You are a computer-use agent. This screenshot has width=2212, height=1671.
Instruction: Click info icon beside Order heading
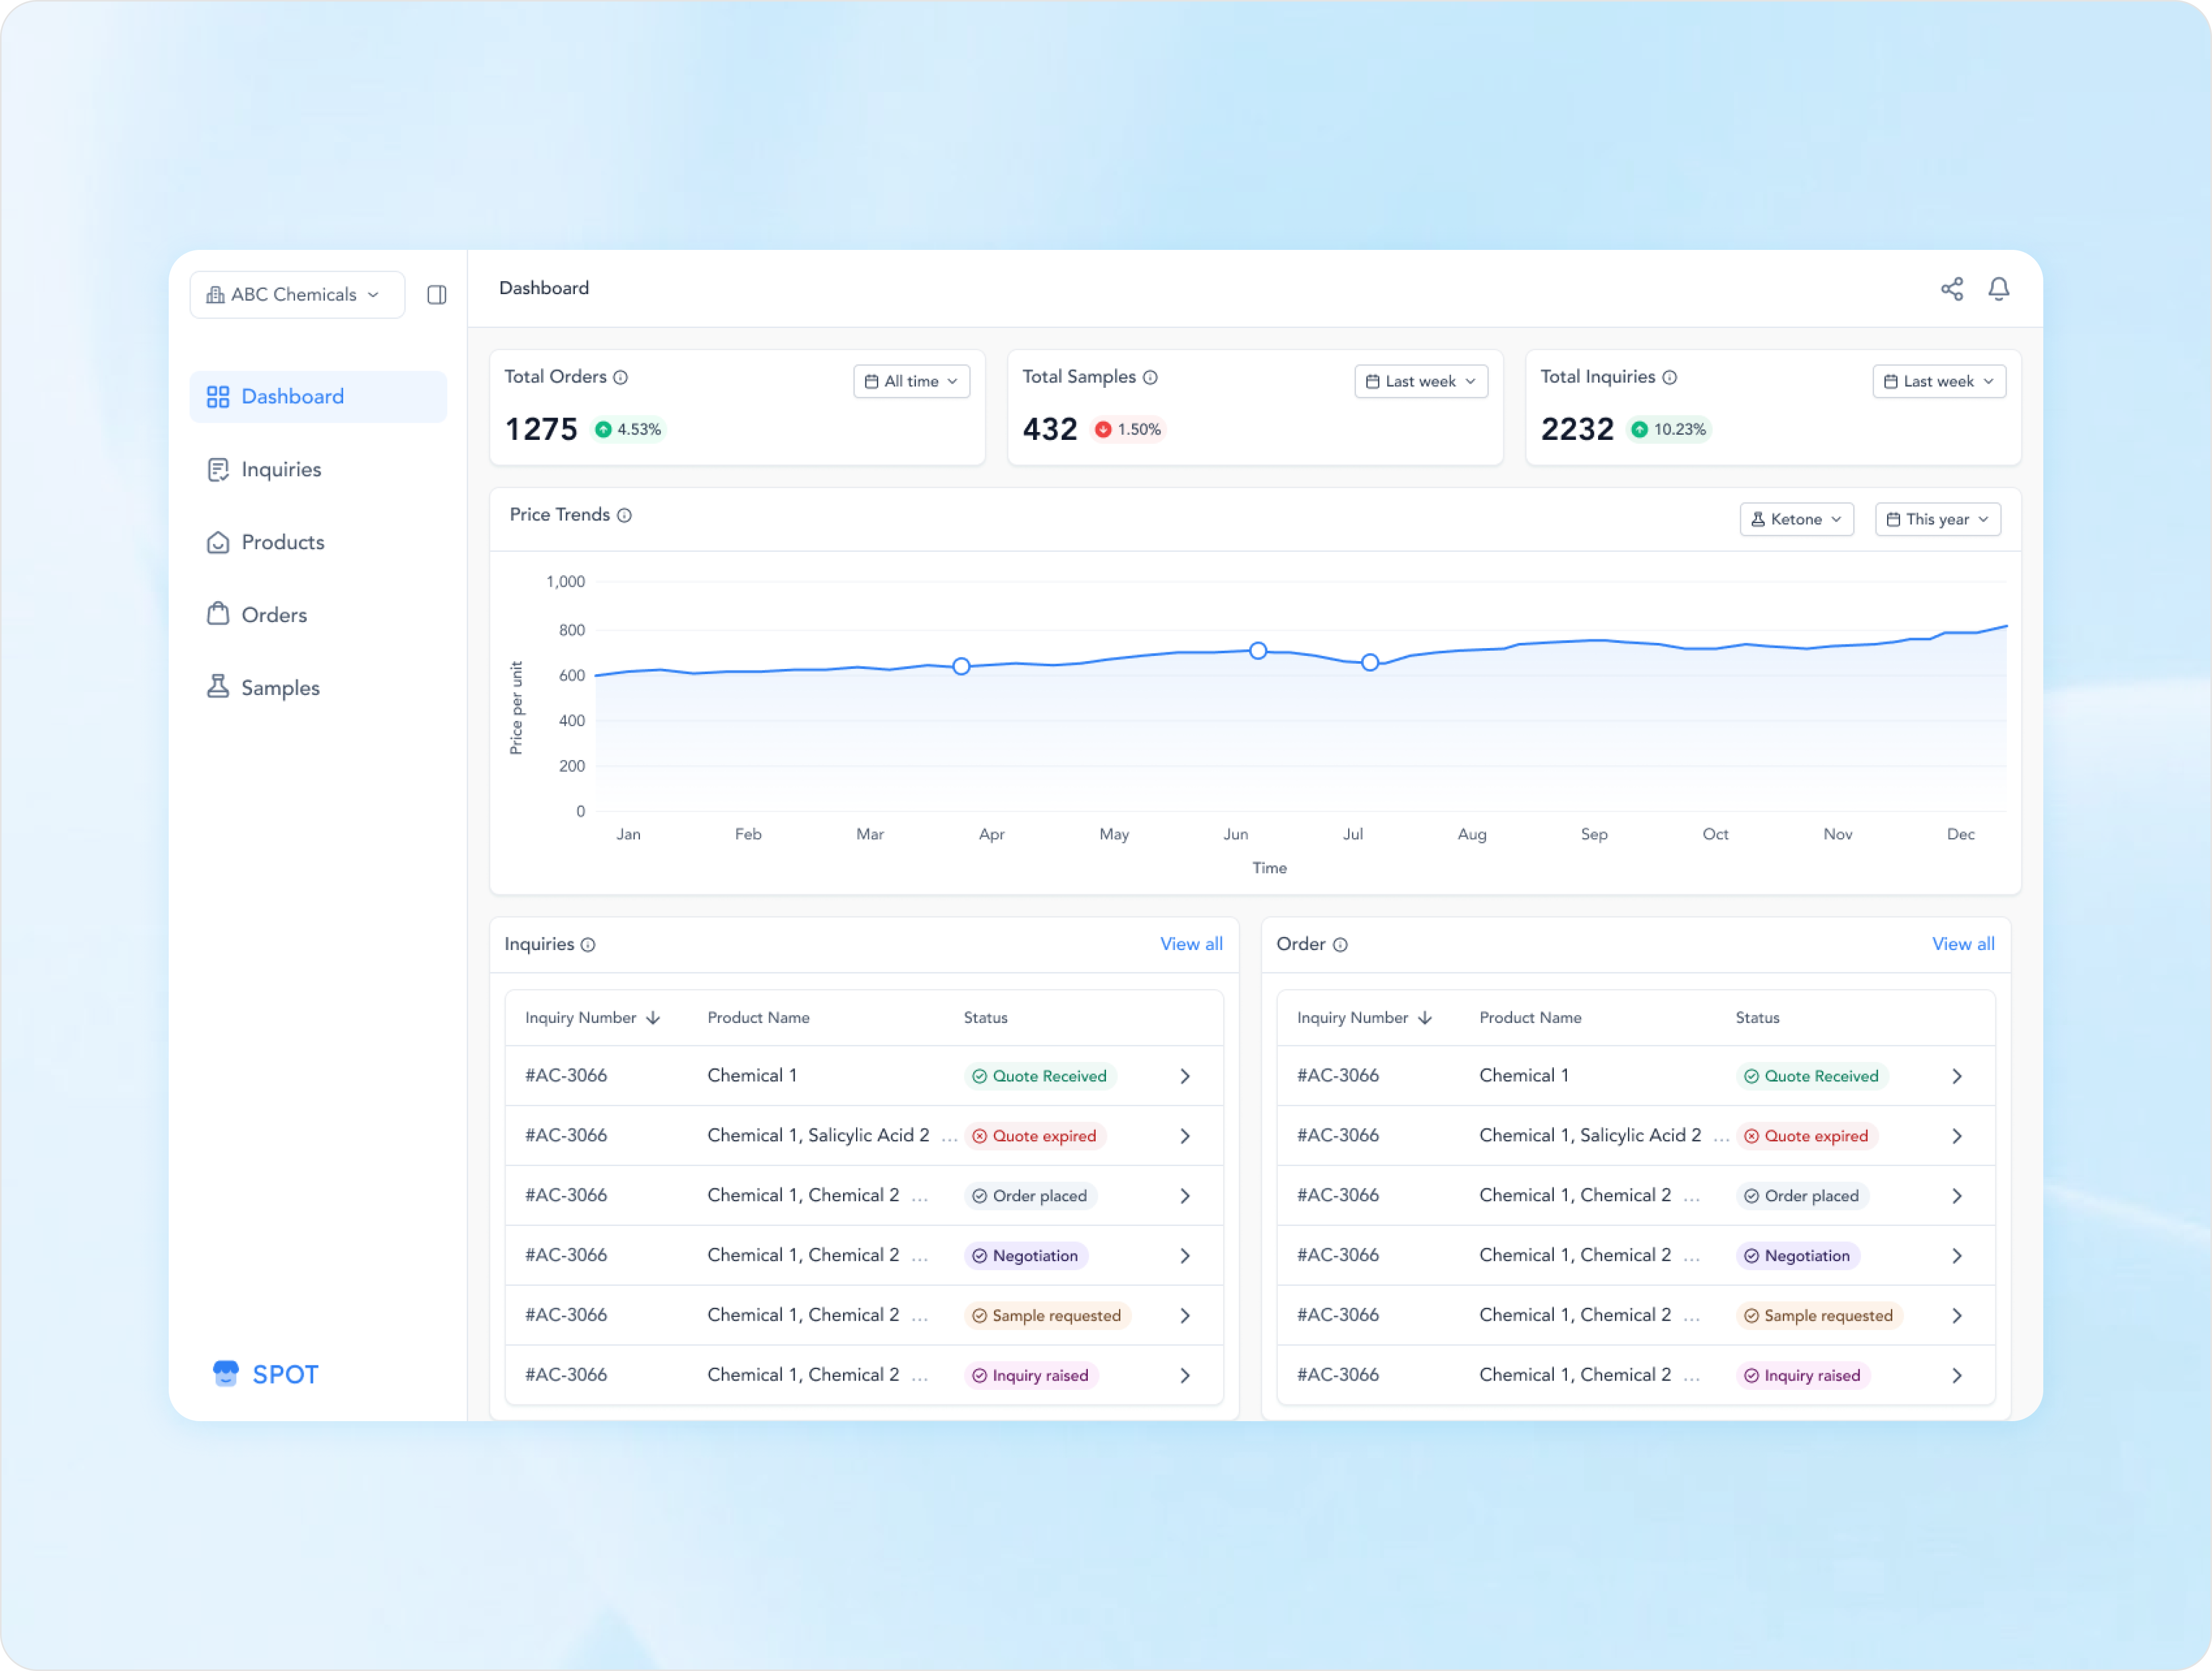coord(1340,944)
